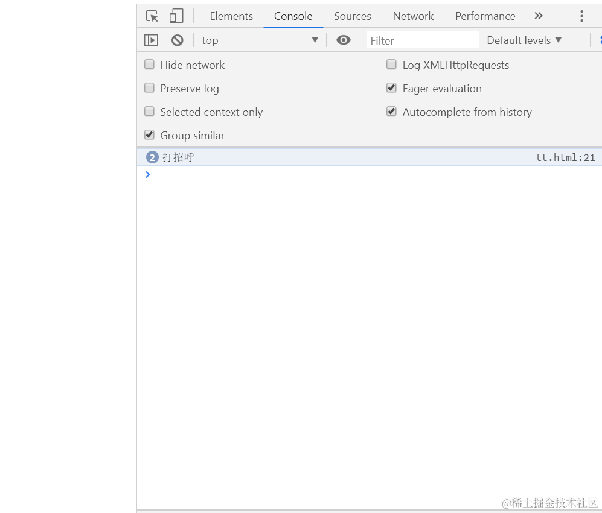Screen dimensions: 602x513
Task: Click the repeat count badge 2
Action: click(x=152, y=157)
